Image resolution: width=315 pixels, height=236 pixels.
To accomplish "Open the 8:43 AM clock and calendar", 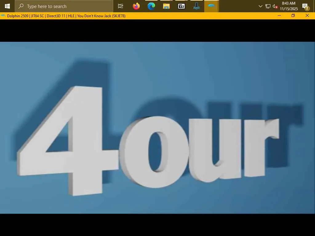I will pyautogui.click(x=289, y=6).
